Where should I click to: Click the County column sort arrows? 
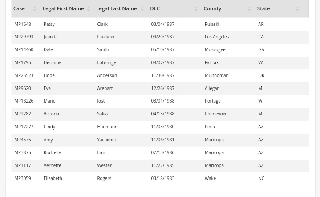tap(249, 9)
